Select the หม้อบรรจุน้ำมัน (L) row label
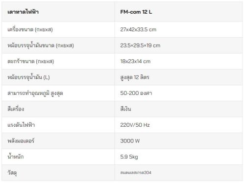 pyautogui.click(x=28, y=77)
